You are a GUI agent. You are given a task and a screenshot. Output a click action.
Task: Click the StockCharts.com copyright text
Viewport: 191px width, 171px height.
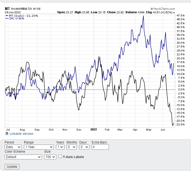click(163, 9)
